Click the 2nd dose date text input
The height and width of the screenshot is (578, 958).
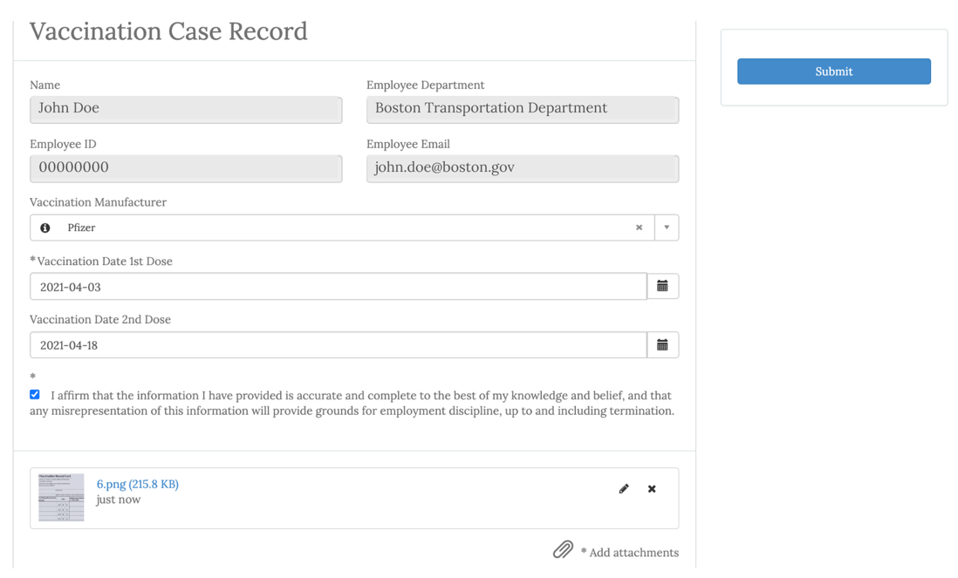[338, 345]
